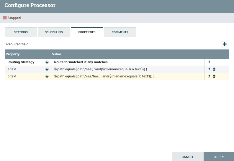Show help icon for b.text property
The height and width of the screenshot is (161, 234).
[47, 76]
